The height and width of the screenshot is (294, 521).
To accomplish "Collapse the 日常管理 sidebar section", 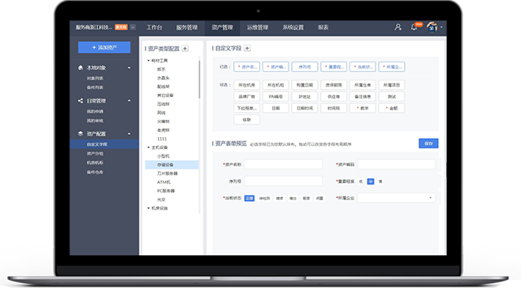I will 129,101.
